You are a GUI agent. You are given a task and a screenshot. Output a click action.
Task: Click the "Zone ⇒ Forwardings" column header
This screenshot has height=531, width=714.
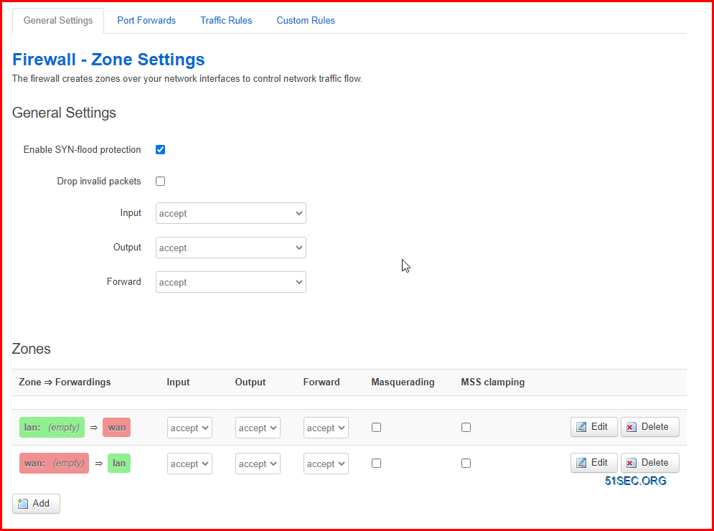tap(65, 382)
